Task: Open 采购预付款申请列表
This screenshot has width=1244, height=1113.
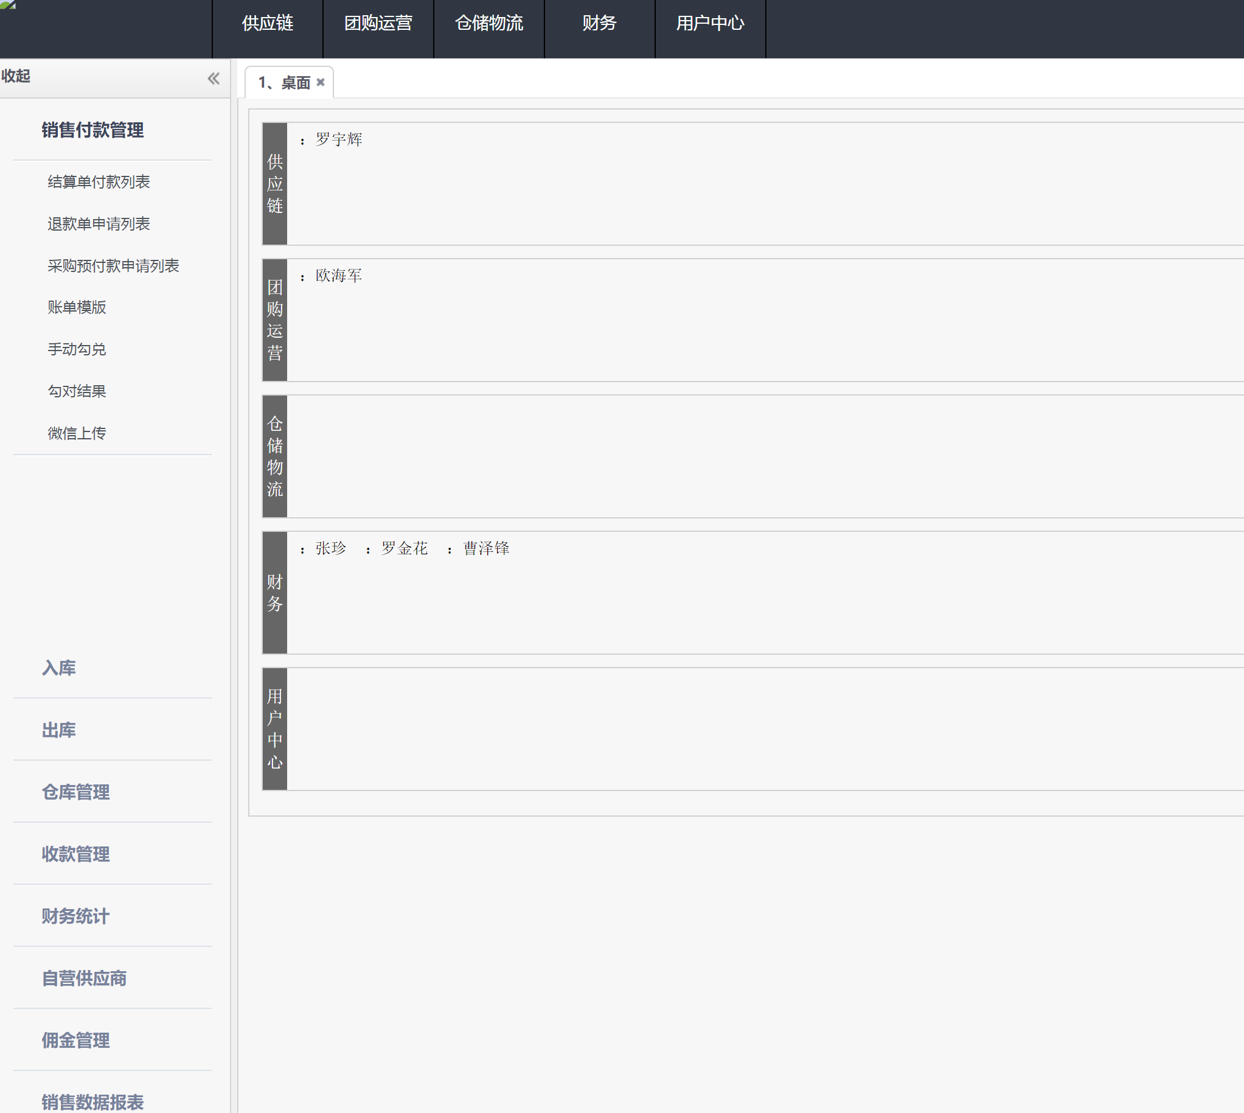Action: tap(114, 265)
